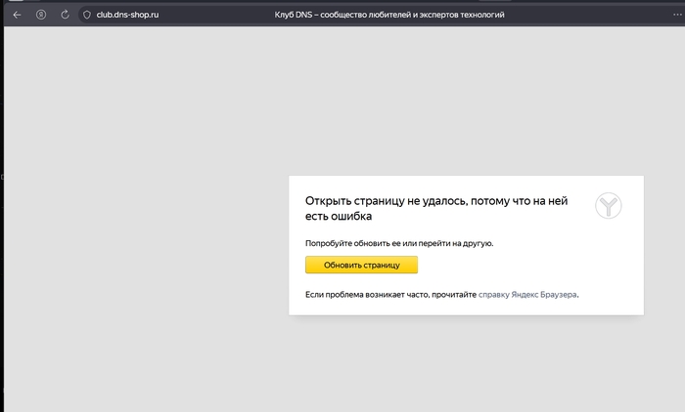Click the "экспертов технологий" end of page title

click(466, 15)
